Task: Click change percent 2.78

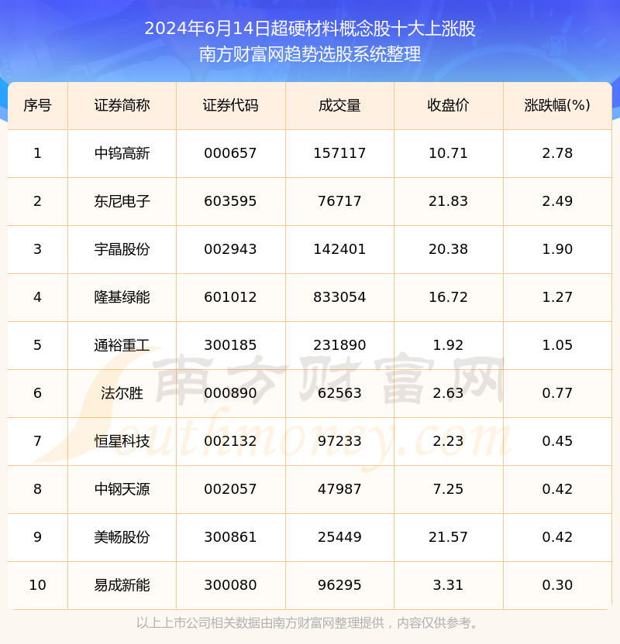Action: 557,153
